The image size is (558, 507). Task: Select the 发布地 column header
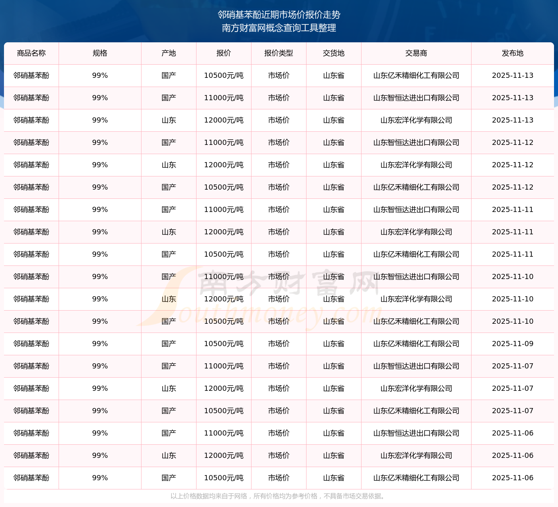coord(513,53)
